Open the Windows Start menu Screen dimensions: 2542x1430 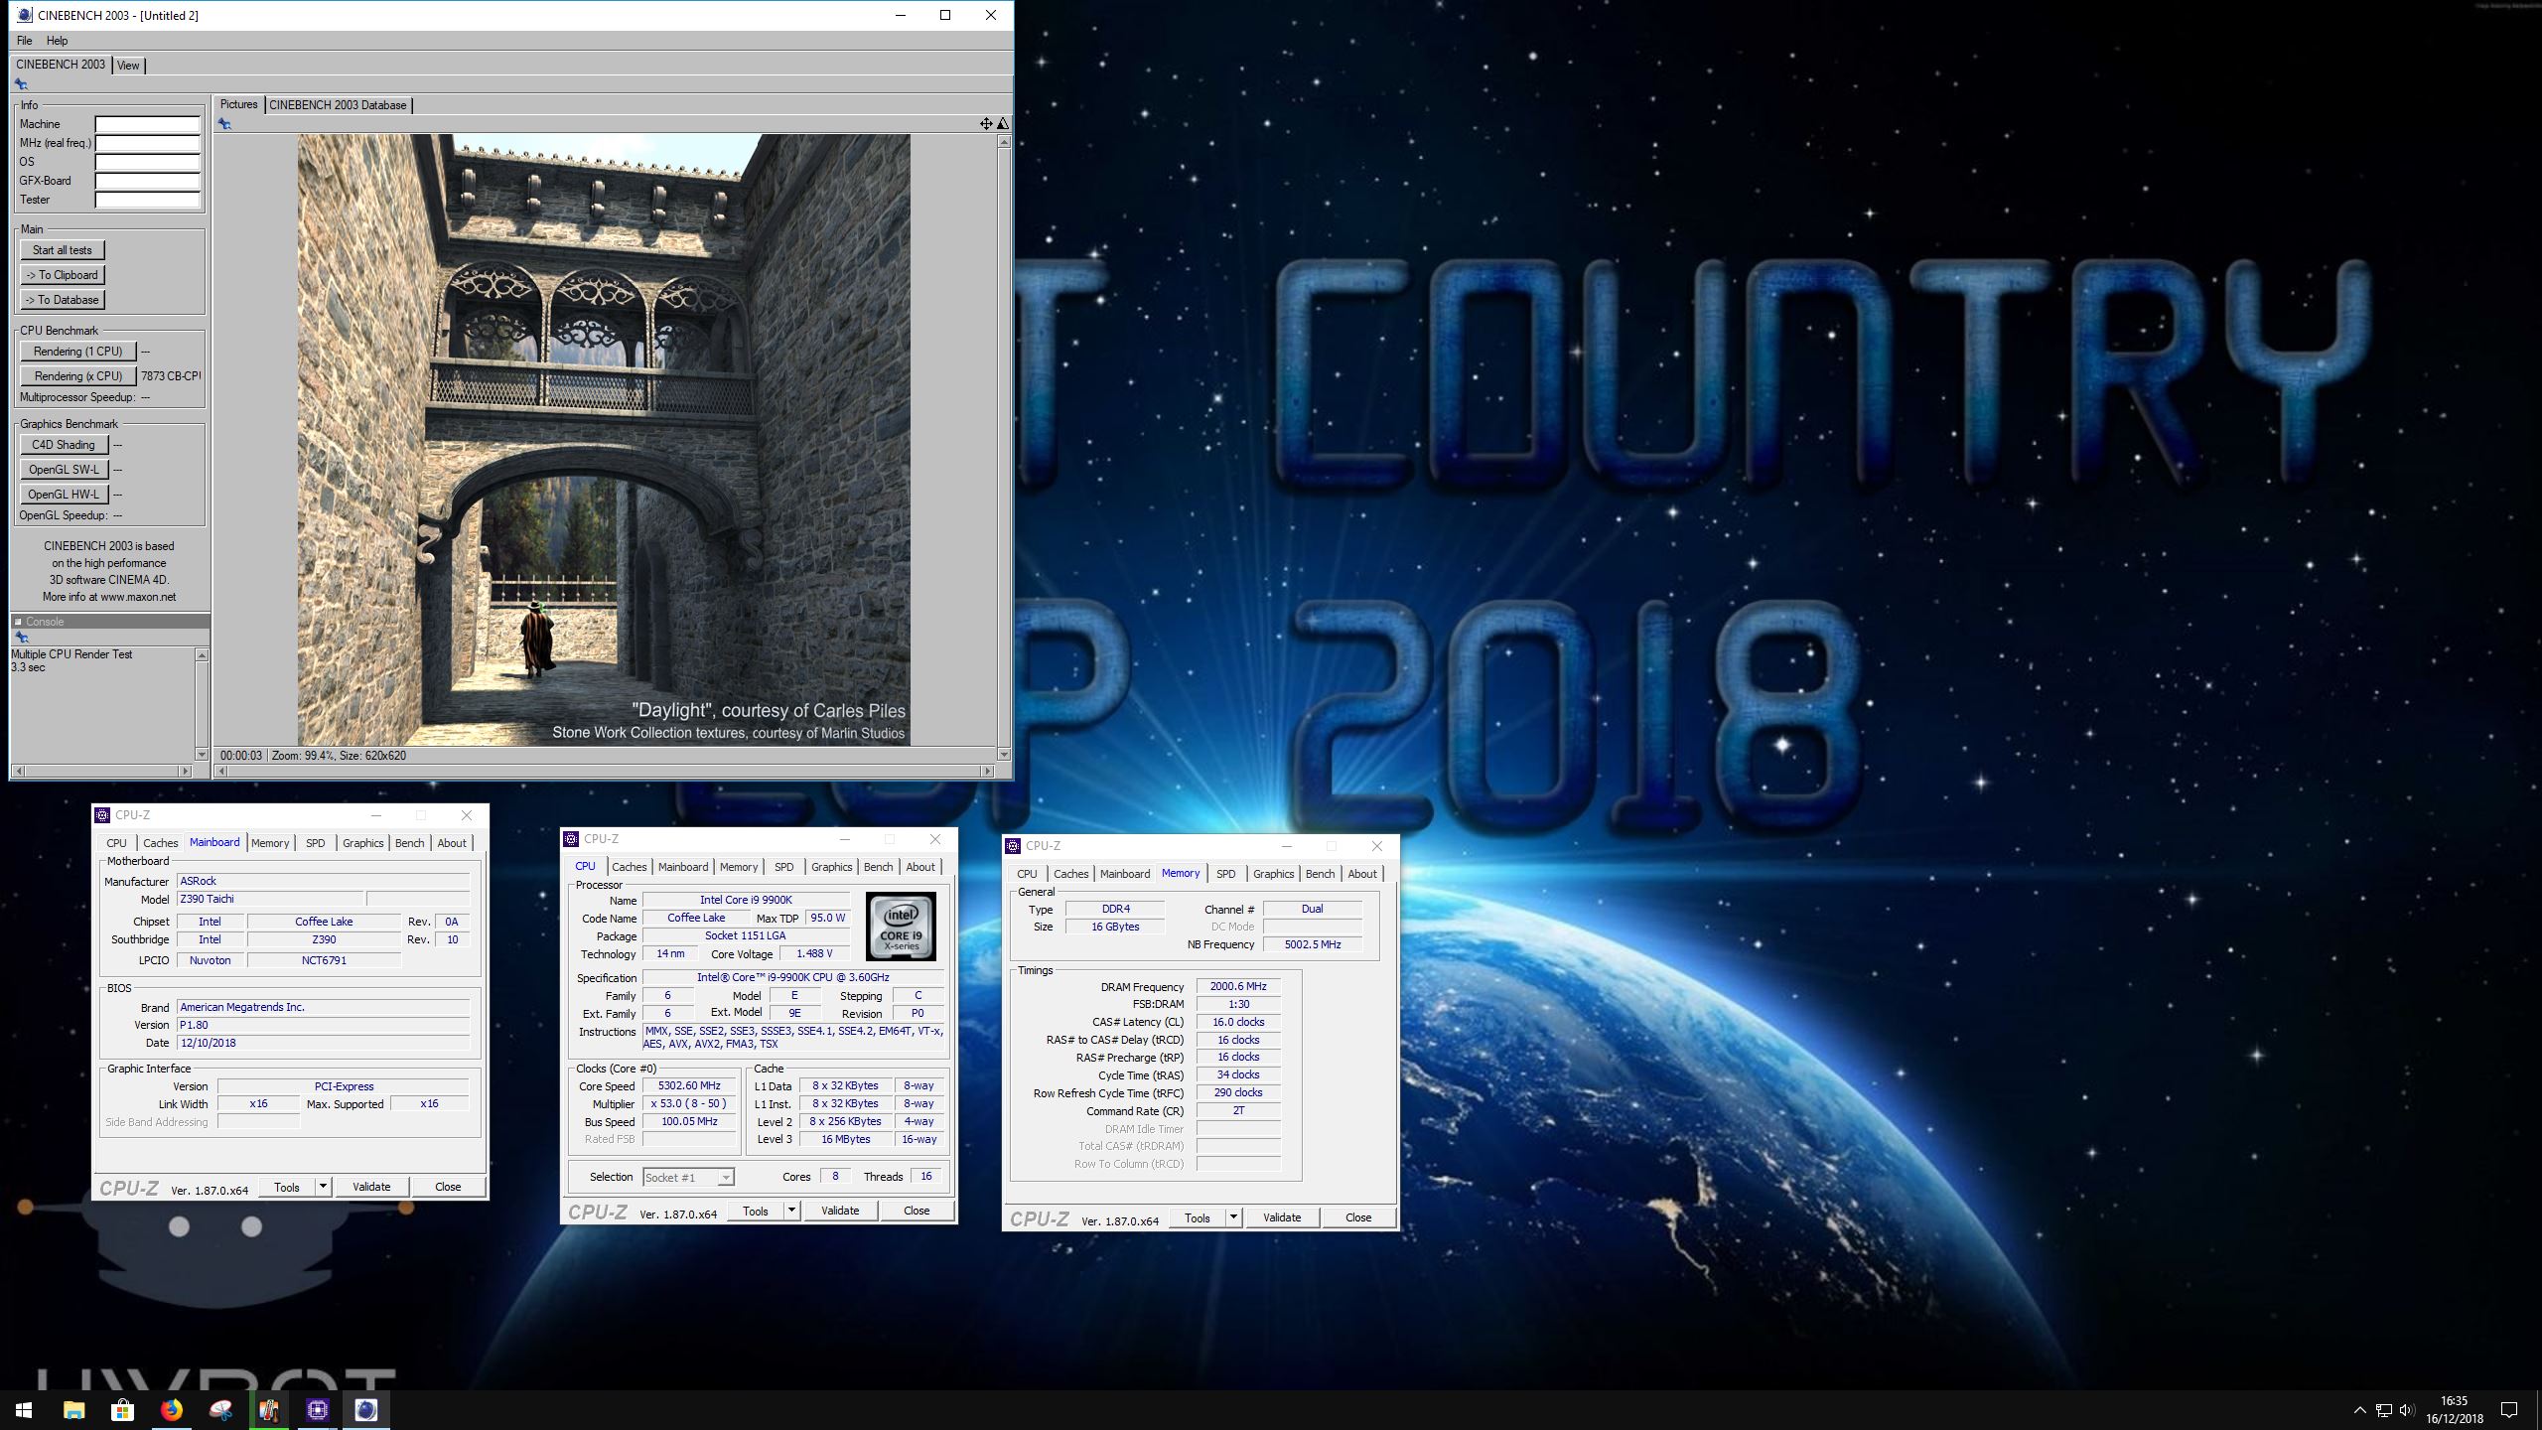point(24,1409)
